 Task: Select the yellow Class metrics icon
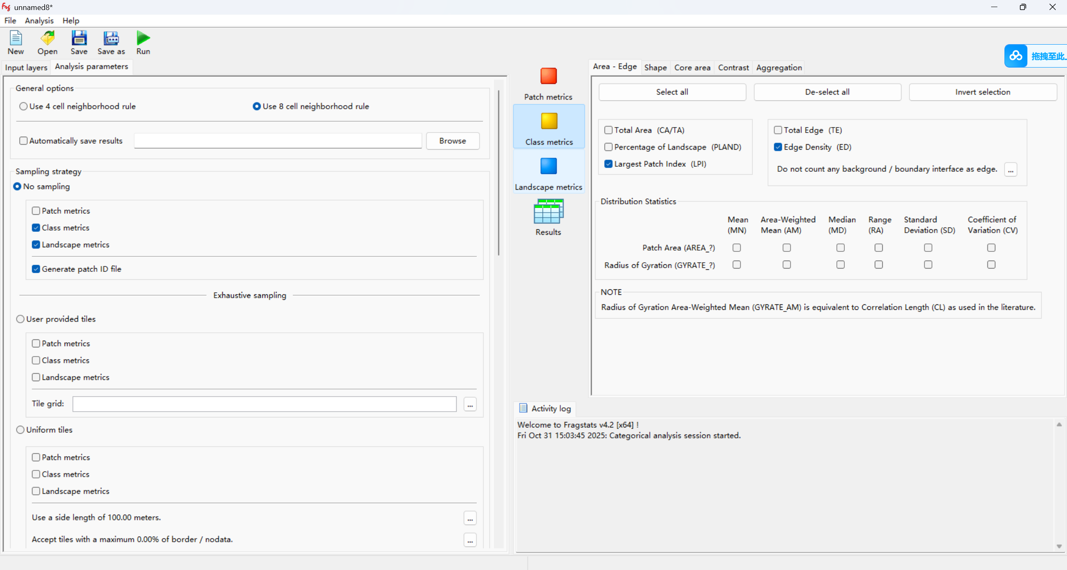point(549,121)
